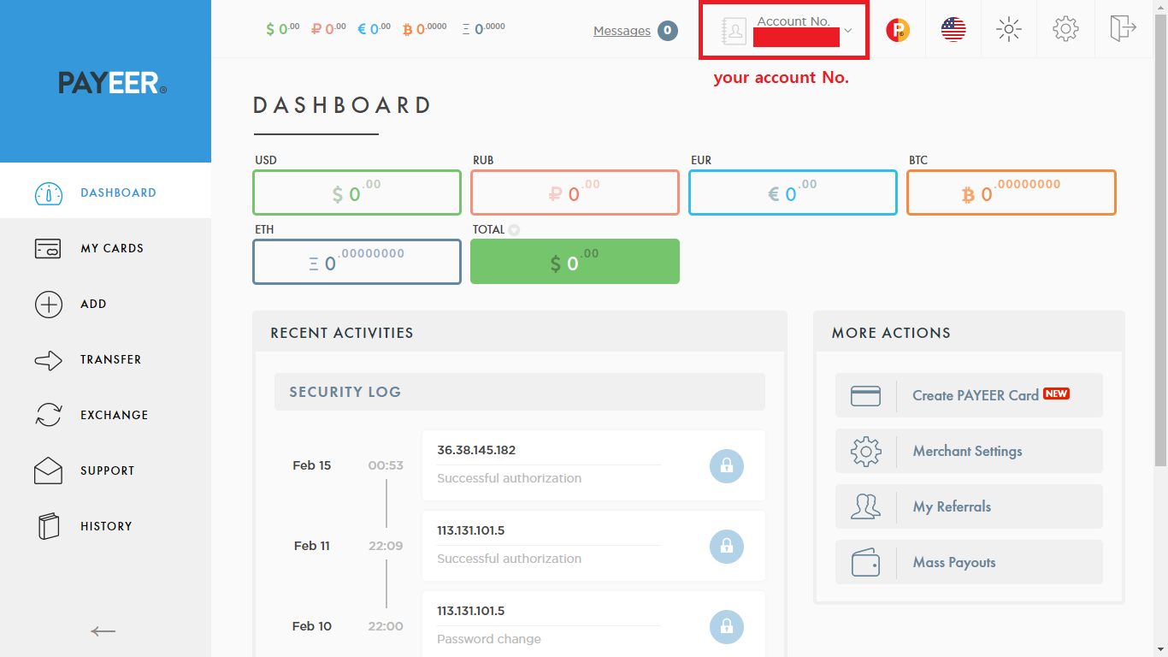Select the Dashboard menu item
1168x657 pixels.
tap(105, 192)
